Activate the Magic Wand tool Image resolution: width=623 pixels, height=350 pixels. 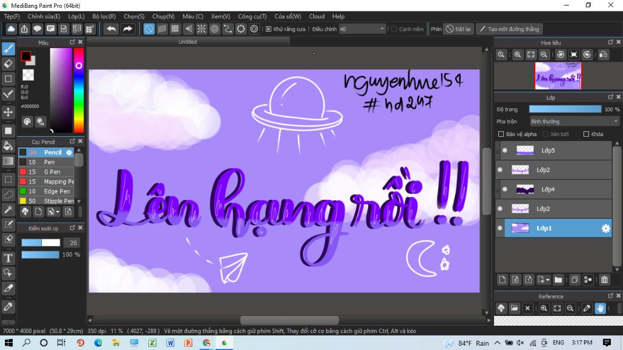[9, 210]
